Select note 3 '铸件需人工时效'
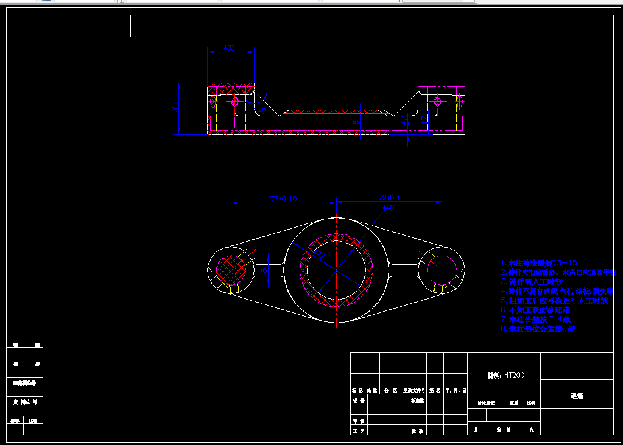This screenshot has height=445, width=623. coord(532,282)
